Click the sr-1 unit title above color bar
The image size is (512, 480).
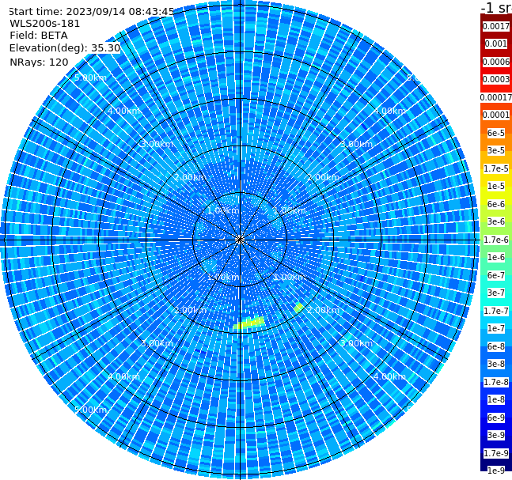pyautogui.click(x=496, y=8)
